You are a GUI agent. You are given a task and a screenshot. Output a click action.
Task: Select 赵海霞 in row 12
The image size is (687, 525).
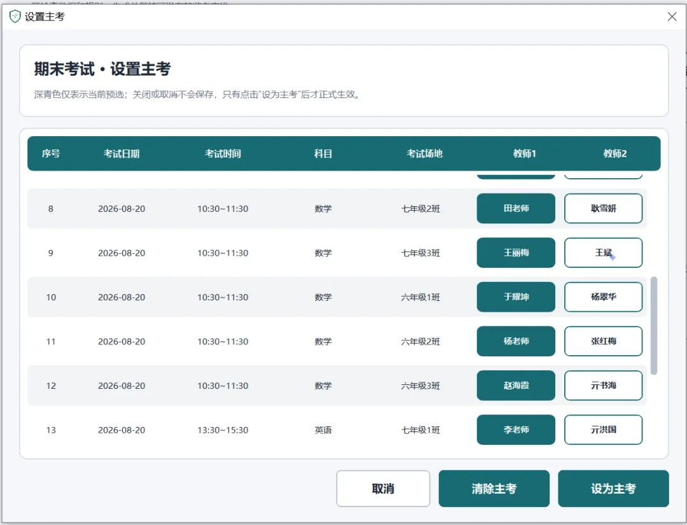516,386
